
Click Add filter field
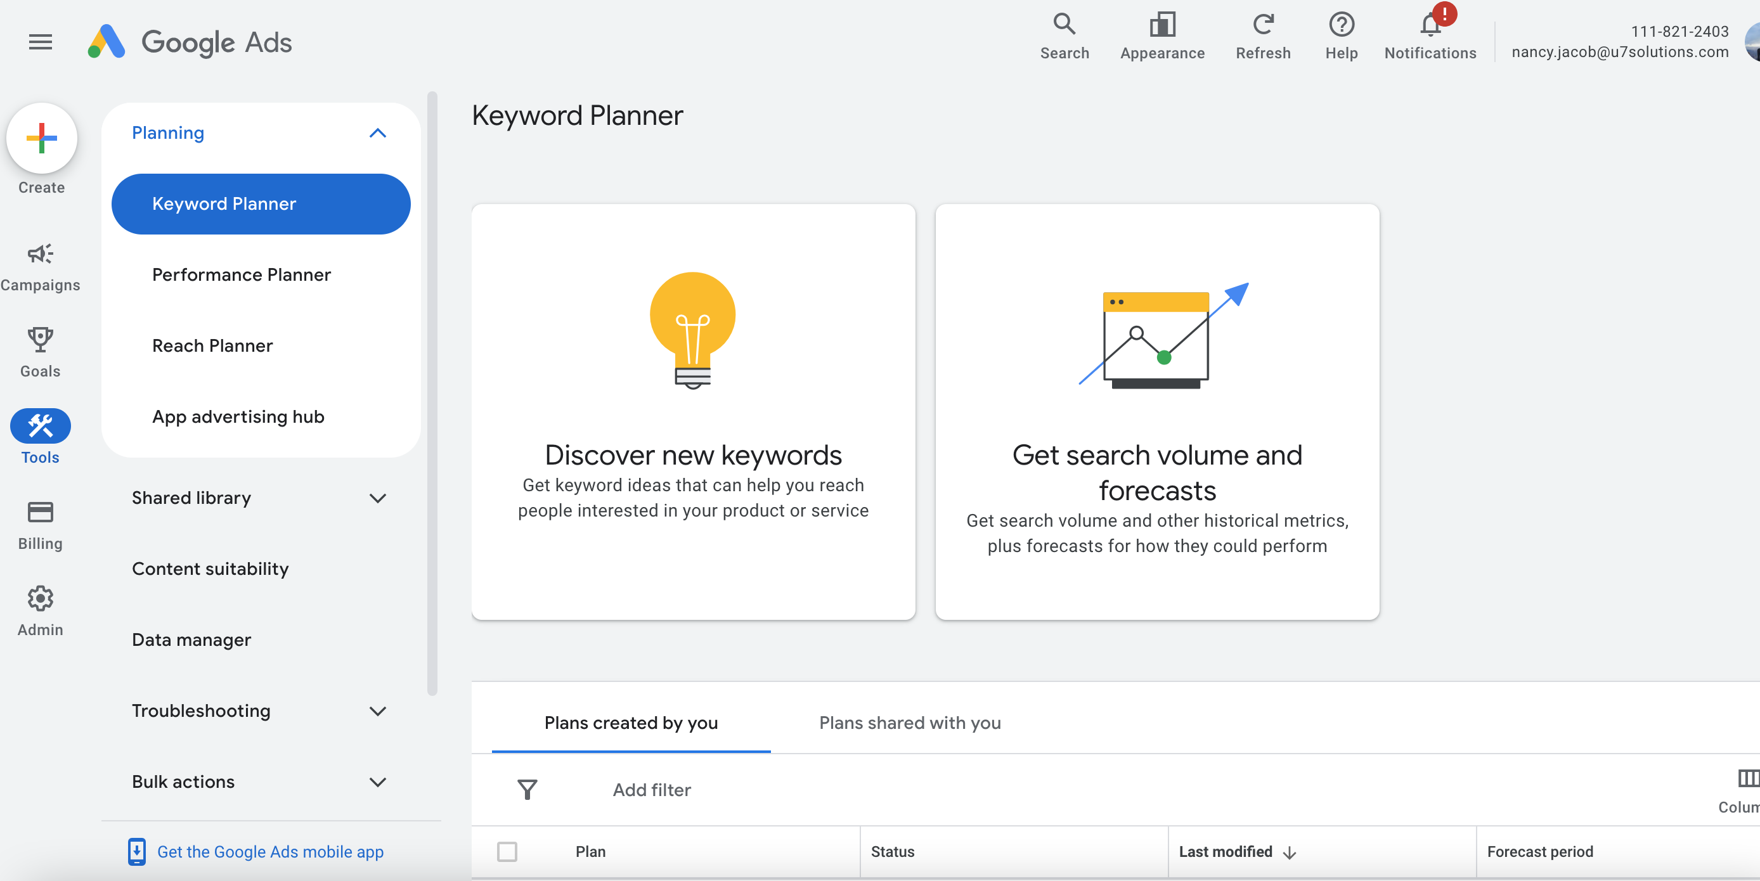(651, 790)
